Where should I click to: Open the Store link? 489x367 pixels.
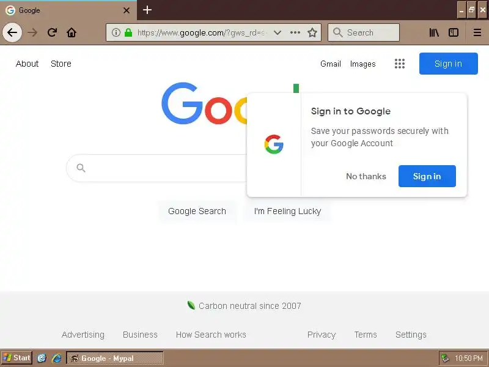(61, 64)
